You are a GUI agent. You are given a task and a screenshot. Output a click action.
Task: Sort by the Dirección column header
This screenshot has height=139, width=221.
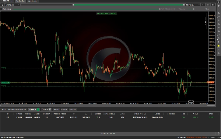[46, 114]
